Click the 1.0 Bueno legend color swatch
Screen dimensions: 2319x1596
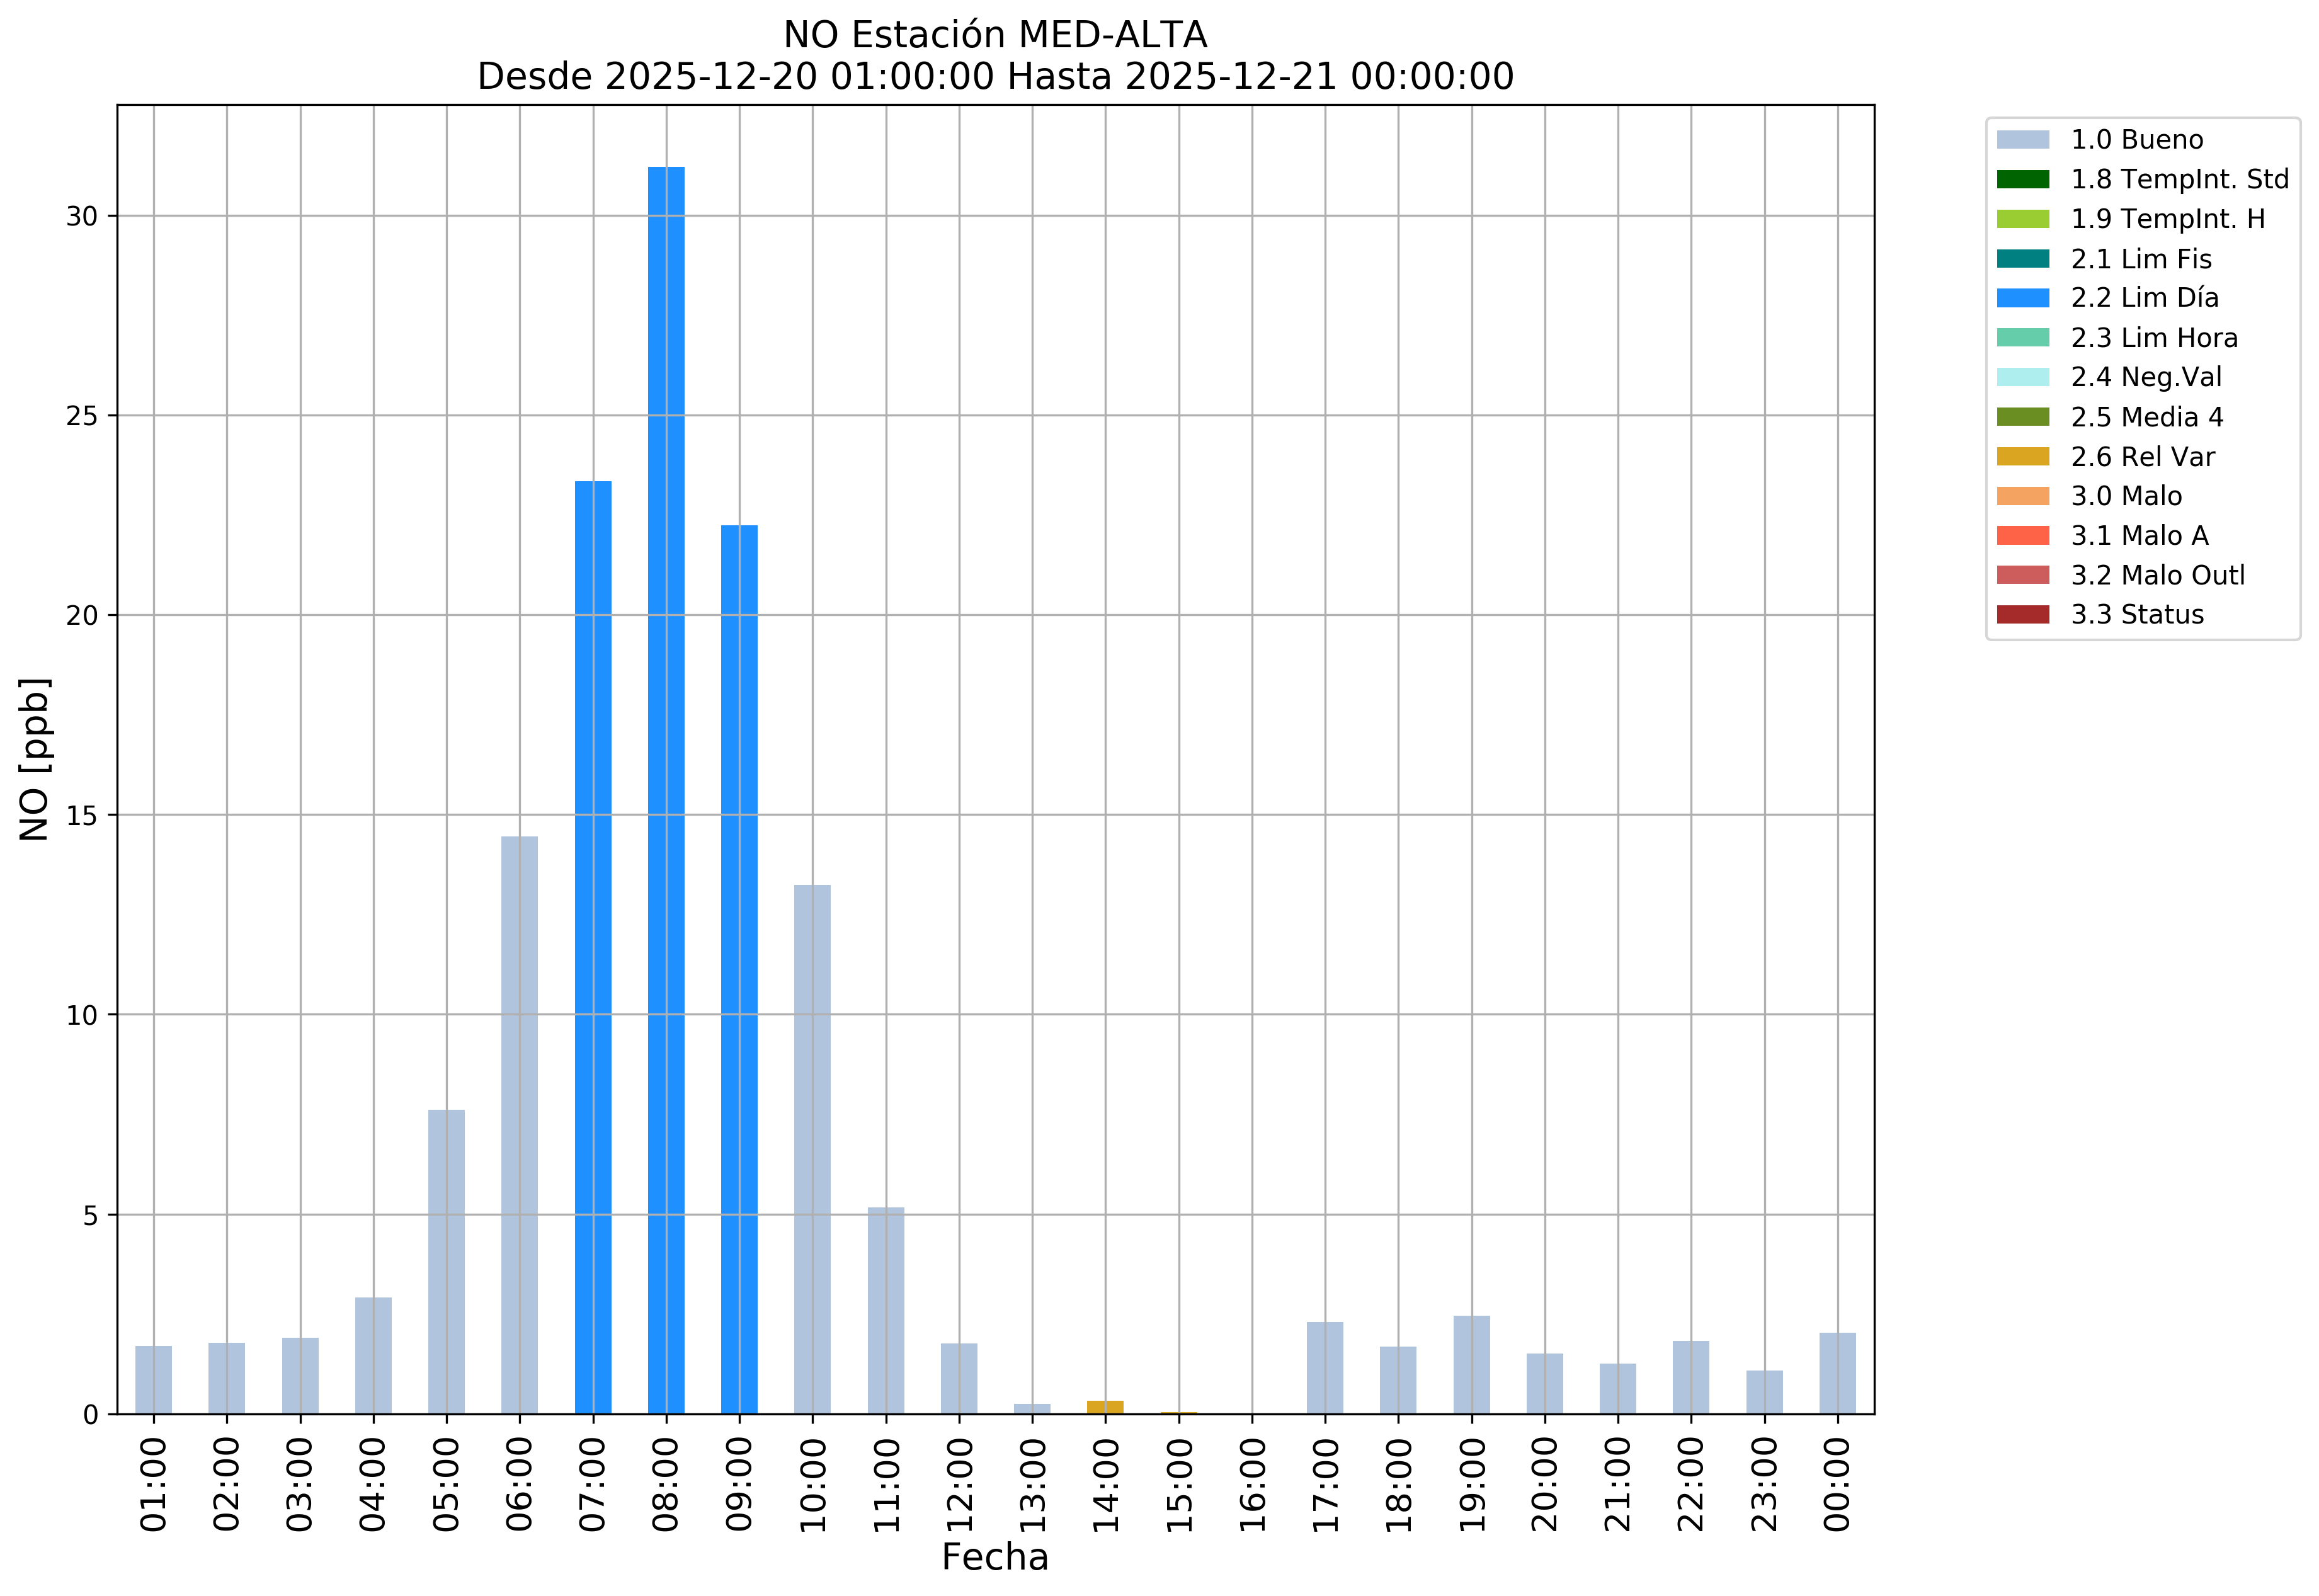click(x=2022, y=140)
